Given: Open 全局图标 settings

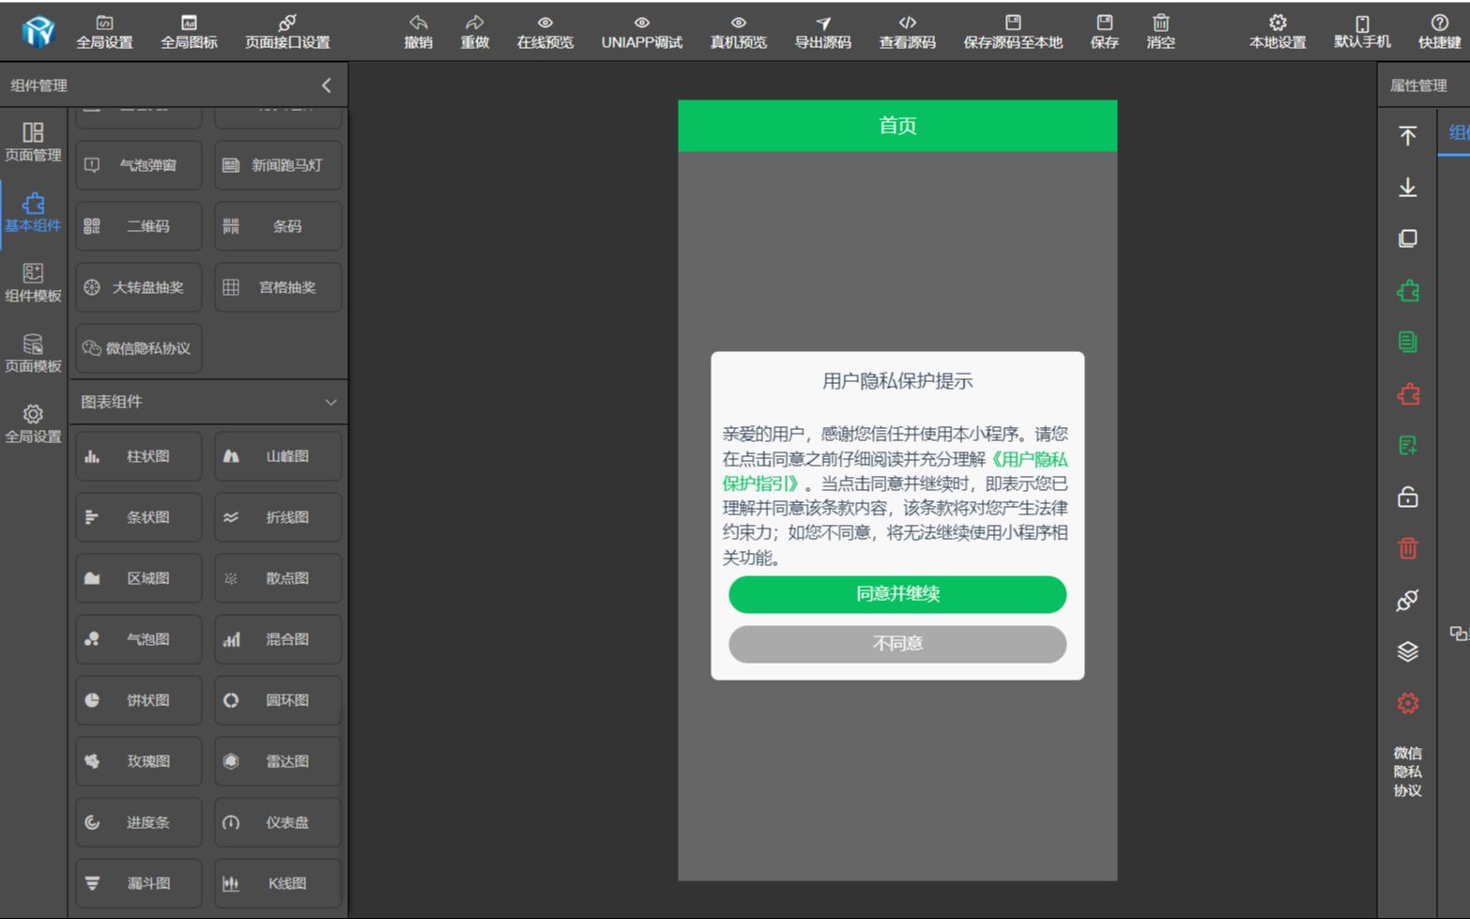Looking at the screenshot, I should click(189, 32).
